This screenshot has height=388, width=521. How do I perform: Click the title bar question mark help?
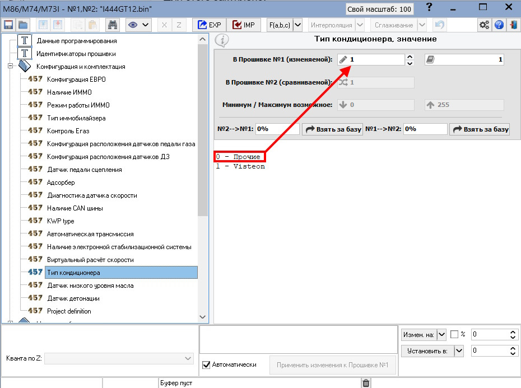click(x=429, y=7)
